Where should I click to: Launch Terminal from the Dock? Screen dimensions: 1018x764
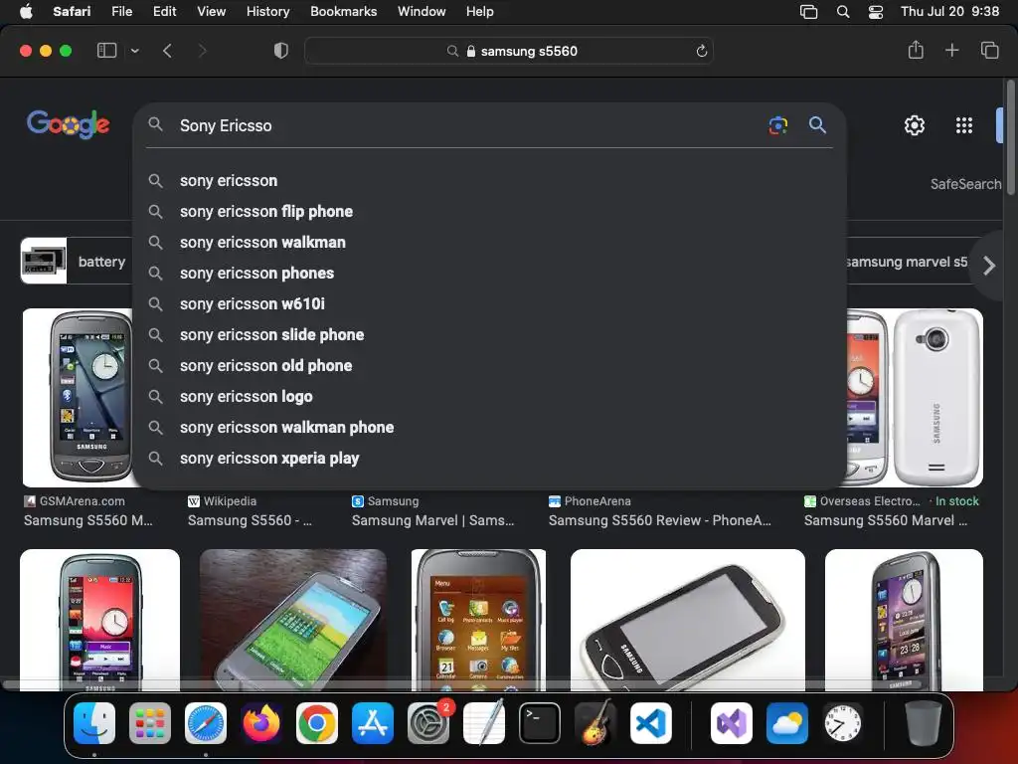coord(540,723)
